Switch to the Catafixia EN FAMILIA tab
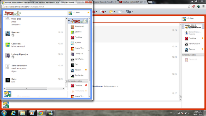Screen dimensions: 206x116 point(132,2)
